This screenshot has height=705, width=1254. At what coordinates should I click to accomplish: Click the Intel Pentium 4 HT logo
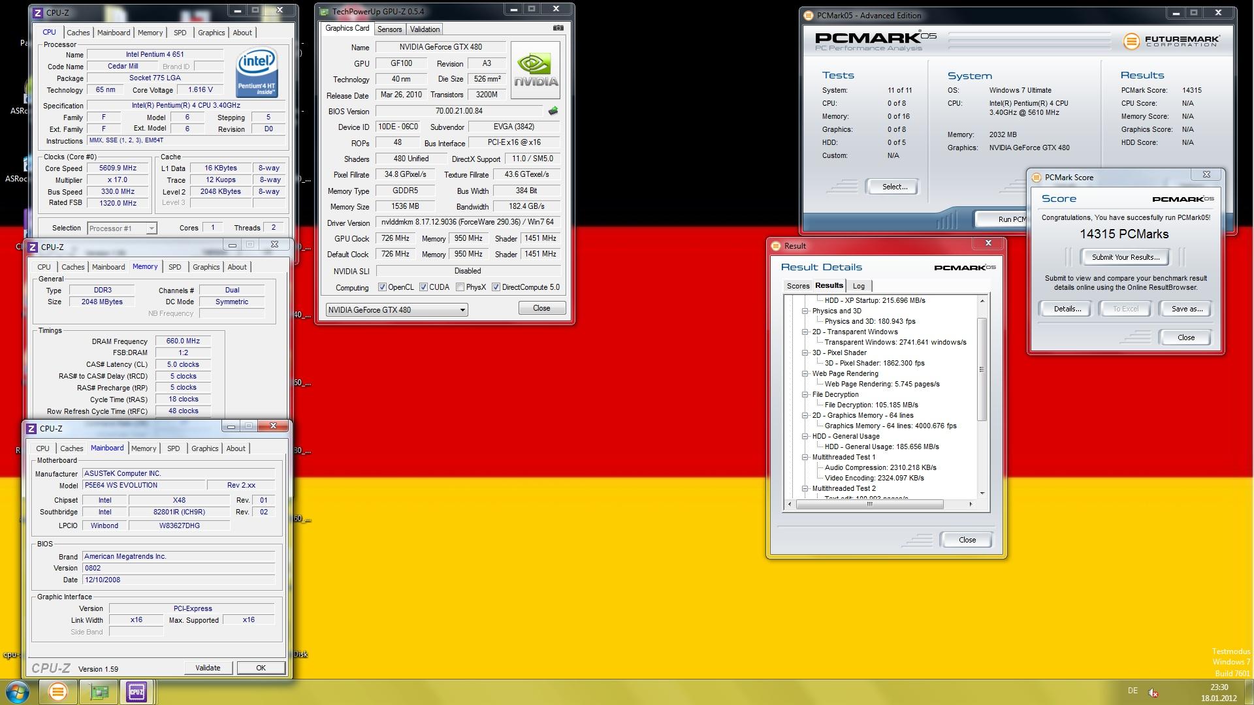(257, 71)
